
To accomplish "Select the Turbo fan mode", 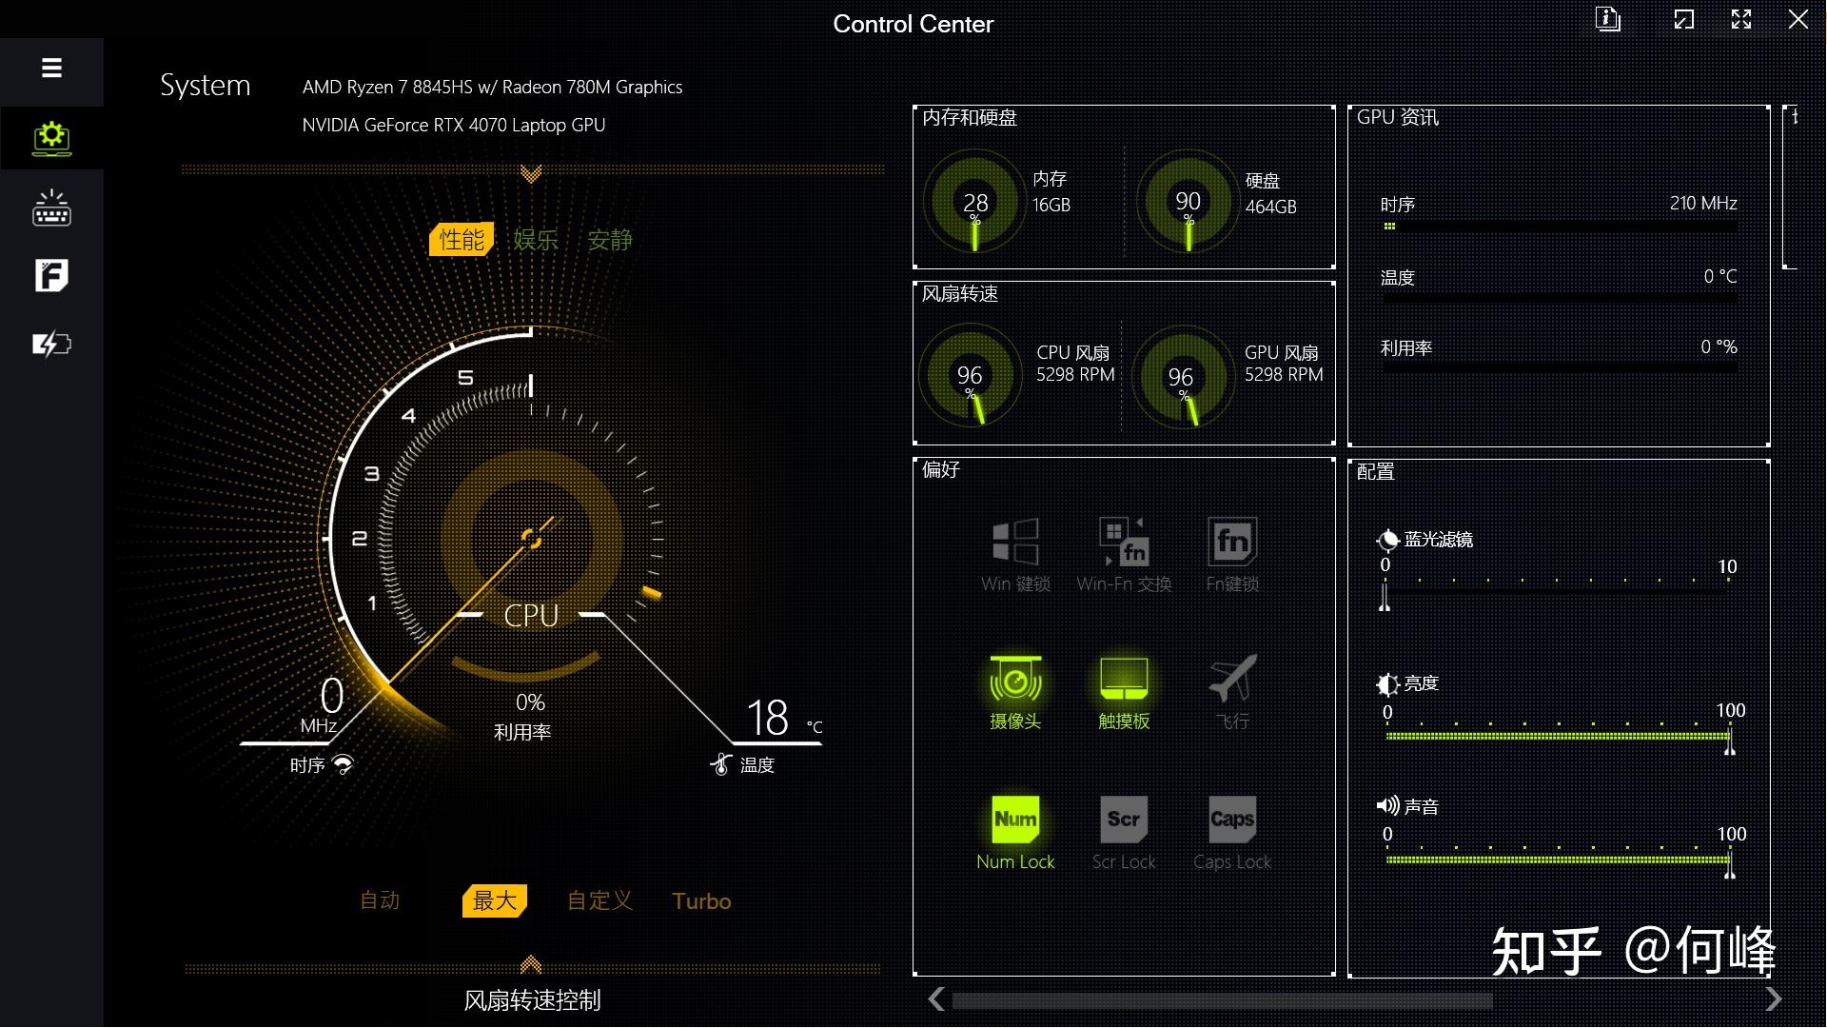I will pyautogui.click(x=701, y=901).
